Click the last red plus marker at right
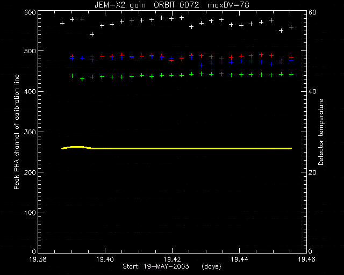This screenshot has height=275, width=344. pos(291,57)
